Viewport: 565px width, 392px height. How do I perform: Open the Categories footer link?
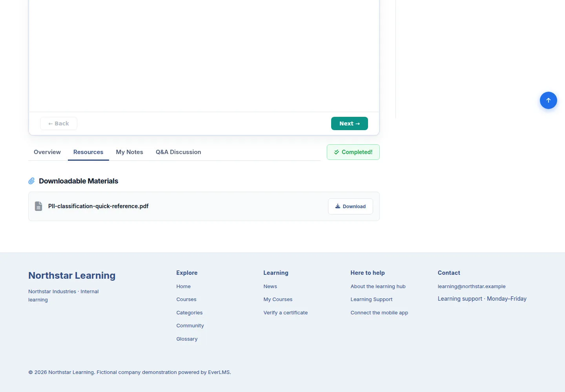click(x=190, y=313)
